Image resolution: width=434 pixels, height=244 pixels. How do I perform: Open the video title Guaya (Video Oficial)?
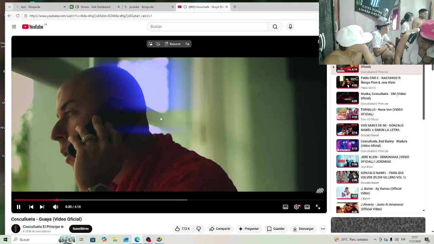click(46, 219)
